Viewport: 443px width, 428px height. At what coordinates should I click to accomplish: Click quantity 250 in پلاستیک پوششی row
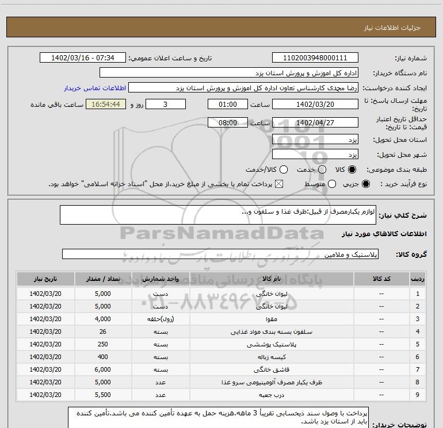click(103, 345)
